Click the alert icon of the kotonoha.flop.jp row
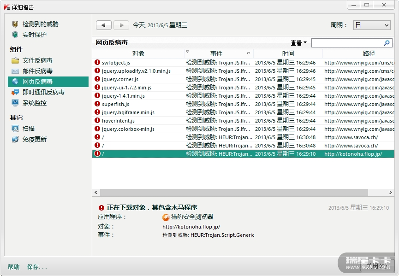The width and height of the screenshot is (399, 276). (x=97, y=153)
